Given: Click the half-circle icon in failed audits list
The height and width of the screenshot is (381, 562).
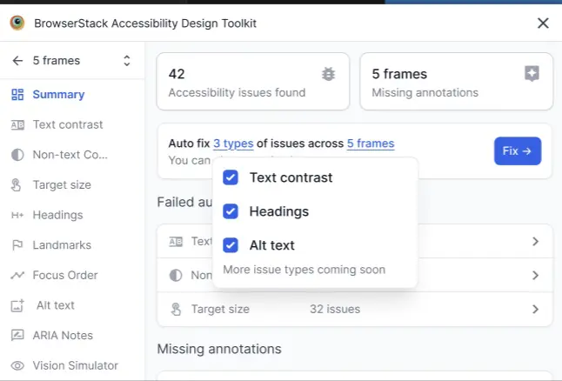Looking at the screenshot, I should coord(176,275).
